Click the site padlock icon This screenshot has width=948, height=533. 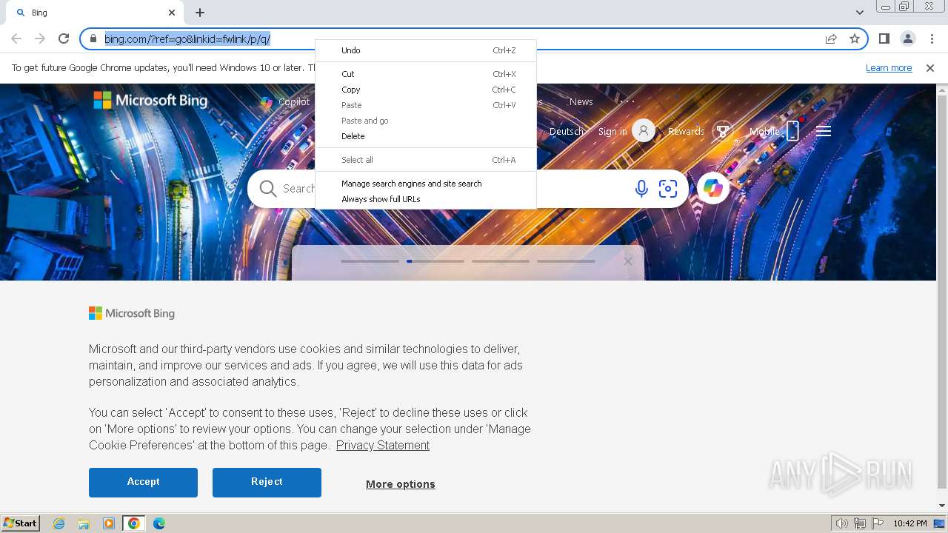point(93,38)
